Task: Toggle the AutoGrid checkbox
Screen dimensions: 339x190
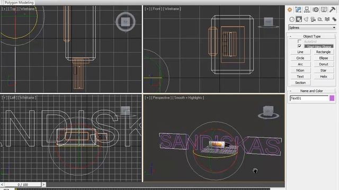Action: [x=299, y=41]
